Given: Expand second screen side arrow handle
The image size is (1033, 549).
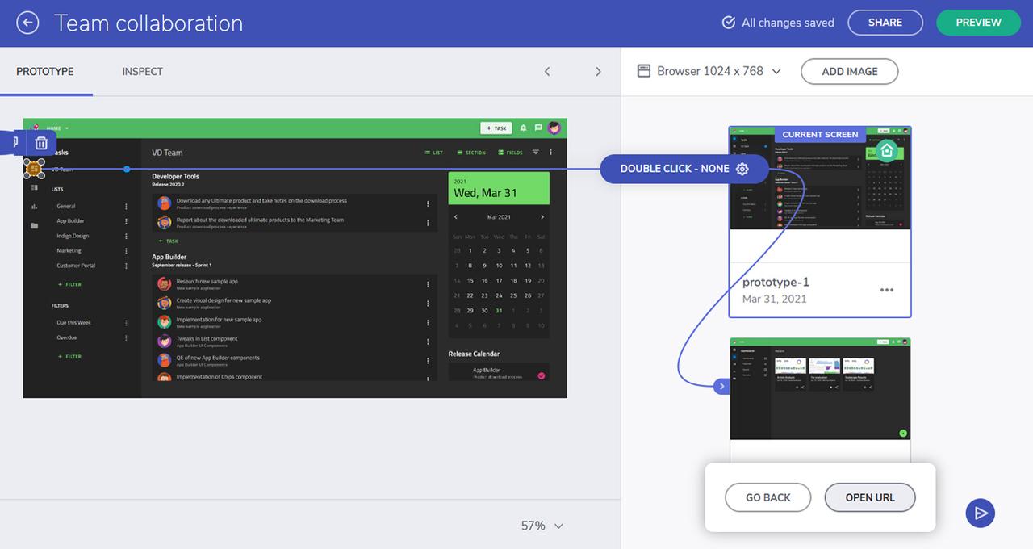Looking at the screenshot, I should point(721,387).
